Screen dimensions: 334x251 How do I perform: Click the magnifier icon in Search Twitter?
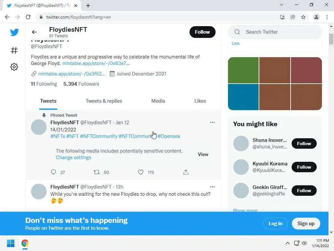pos(237,32)
